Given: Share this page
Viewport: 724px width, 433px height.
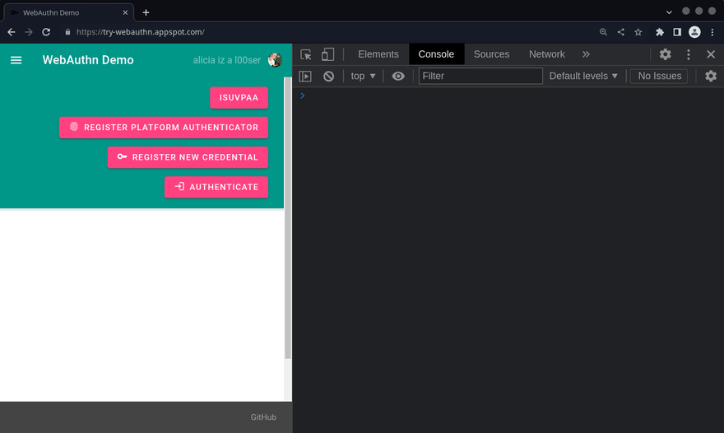Looking at the screenshot, I should [620, 32].
